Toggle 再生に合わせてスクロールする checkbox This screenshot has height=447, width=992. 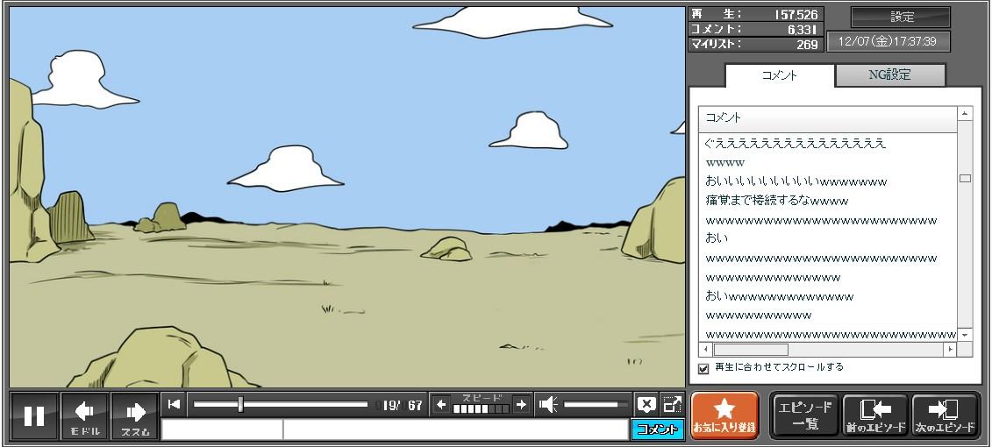703,368
